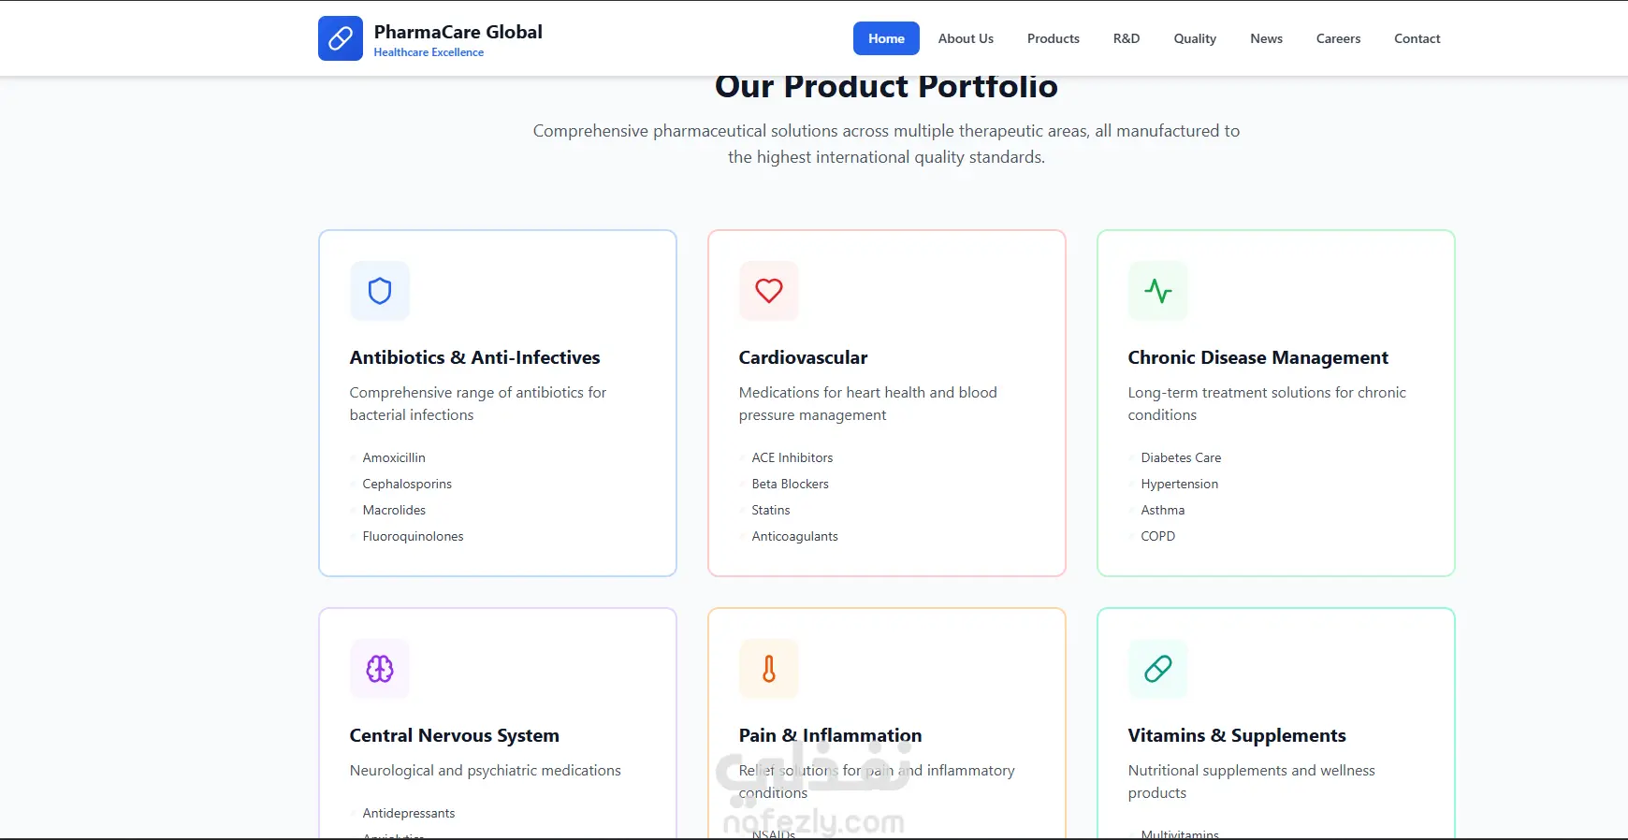Screen dimensions: 1628x840
Task: Click the brain icon for Central Nervous System
Action: pyautogui.click(x=380, y=669)
